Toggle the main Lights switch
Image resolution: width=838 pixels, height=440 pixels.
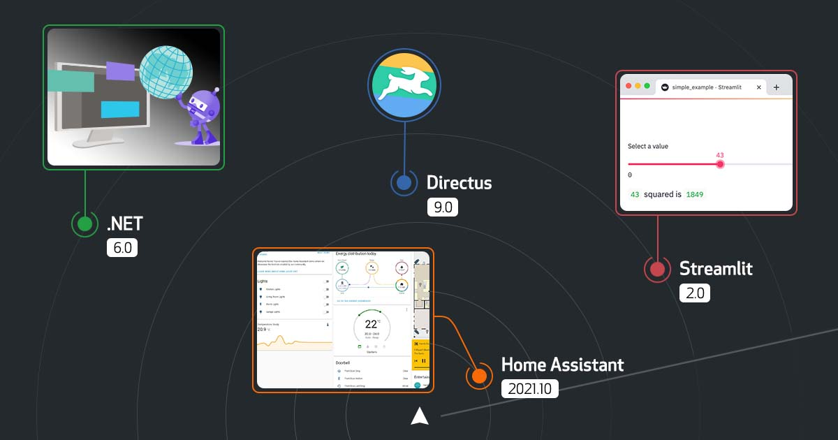(326, 281)
